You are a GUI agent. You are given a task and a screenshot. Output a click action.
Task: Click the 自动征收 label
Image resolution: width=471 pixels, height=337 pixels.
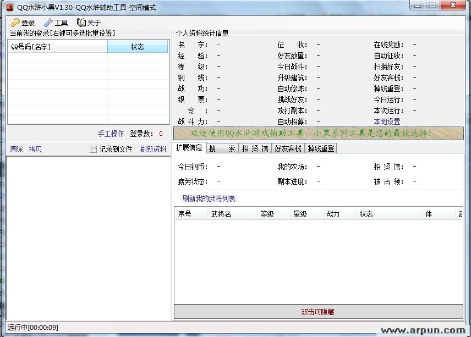(x=388, y=56)
